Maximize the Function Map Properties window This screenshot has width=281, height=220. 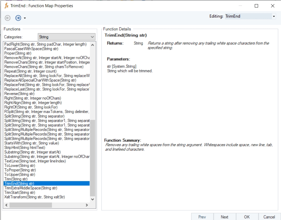tap(256, 6)
